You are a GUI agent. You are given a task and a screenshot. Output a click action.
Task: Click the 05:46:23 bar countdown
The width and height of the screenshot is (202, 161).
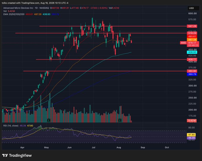[x=193, y=45]
